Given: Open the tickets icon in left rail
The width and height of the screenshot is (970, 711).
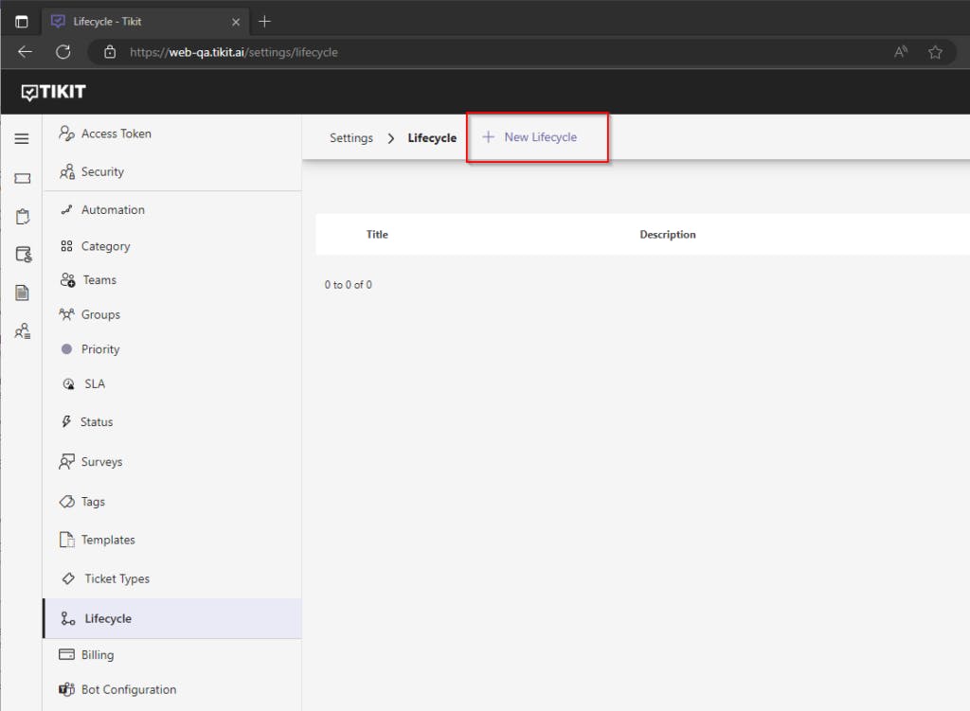Looking at the screenshot, I should click(22, 178).
